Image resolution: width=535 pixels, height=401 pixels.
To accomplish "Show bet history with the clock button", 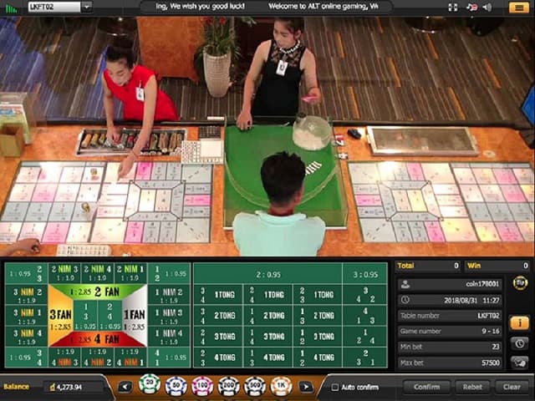I will 519,343.
